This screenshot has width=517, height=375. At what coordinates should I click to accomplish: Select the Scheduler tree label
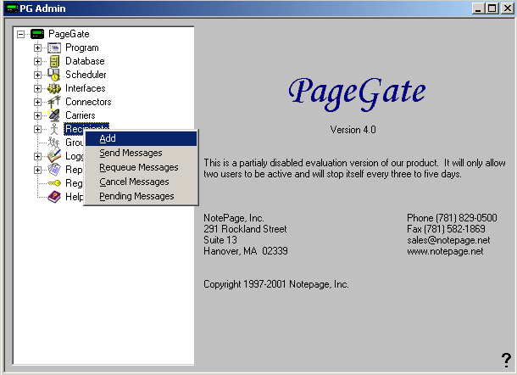86,75
